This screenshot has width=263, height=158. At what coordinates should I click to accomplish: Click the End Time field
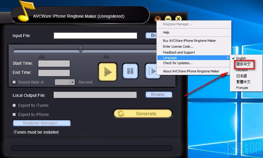pos(54,73)
